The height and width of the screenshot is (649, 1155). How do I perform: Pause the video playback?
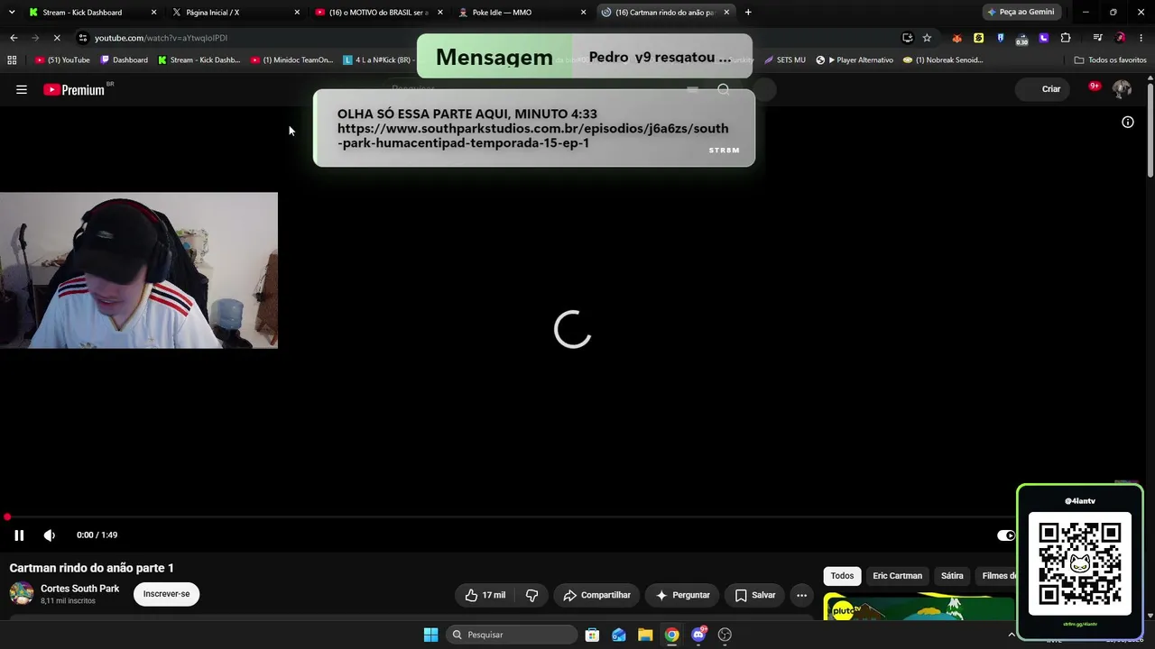coord(19,535)
